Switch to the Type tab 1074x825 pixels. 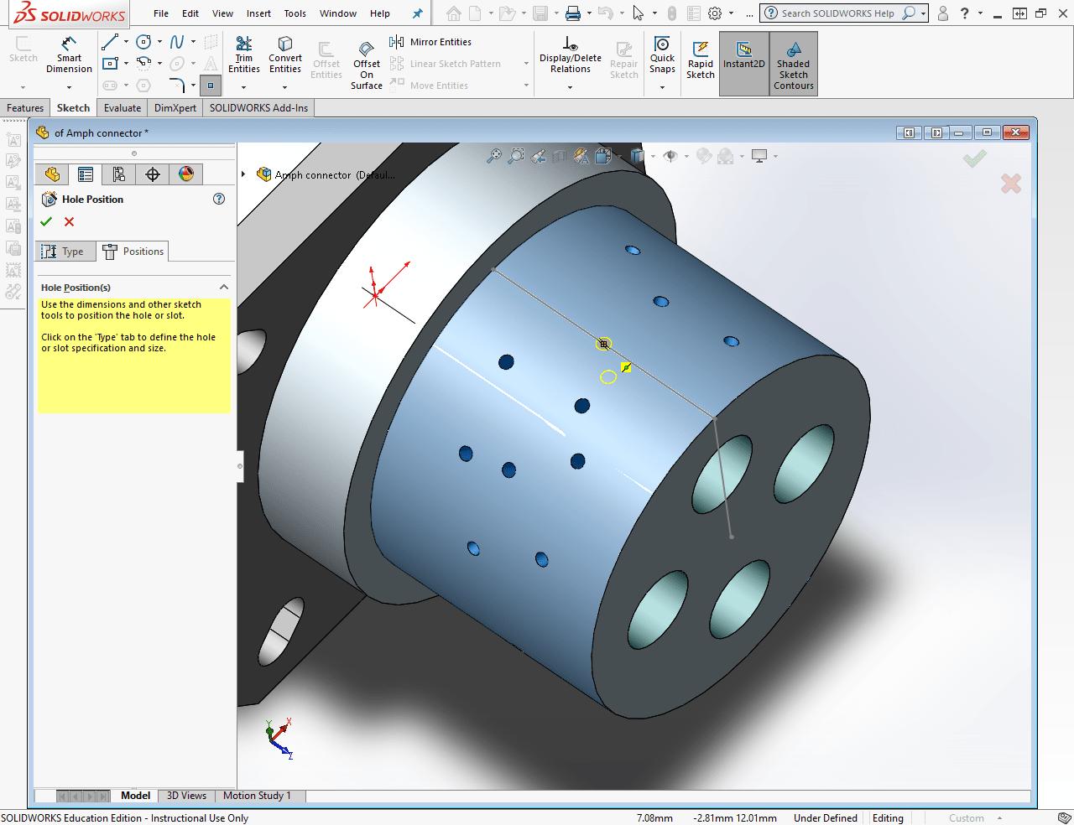[65, 251]
